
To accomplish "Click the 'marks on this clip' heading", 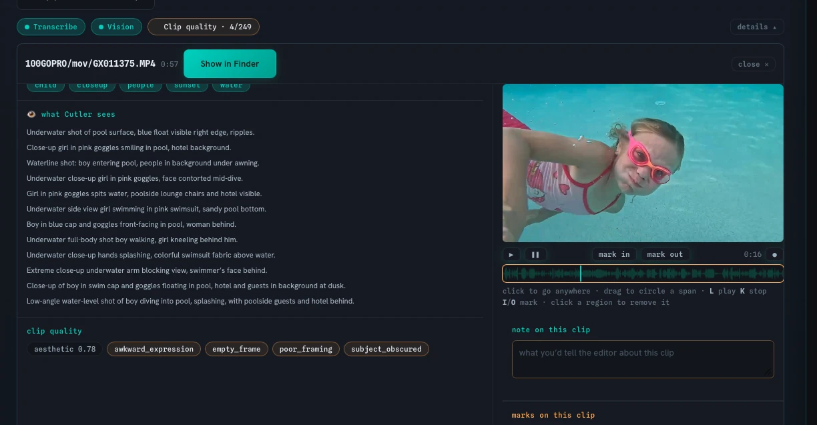I will click(553, 415).
